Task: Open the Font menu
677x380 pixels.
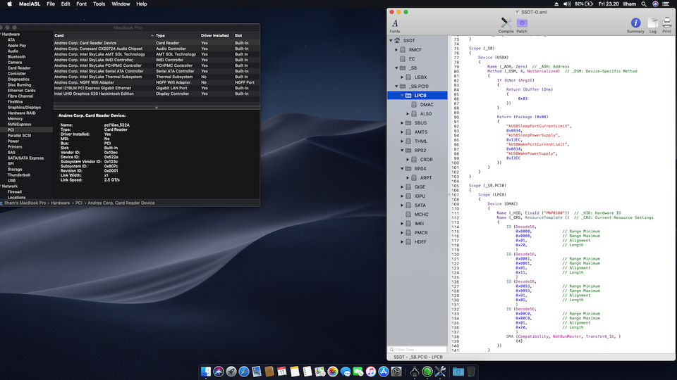Action: coord(81,4)
